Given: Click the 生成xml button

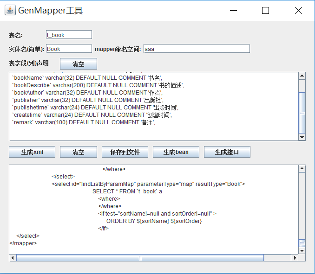Looking at the screenshot, I should (32, 152).
